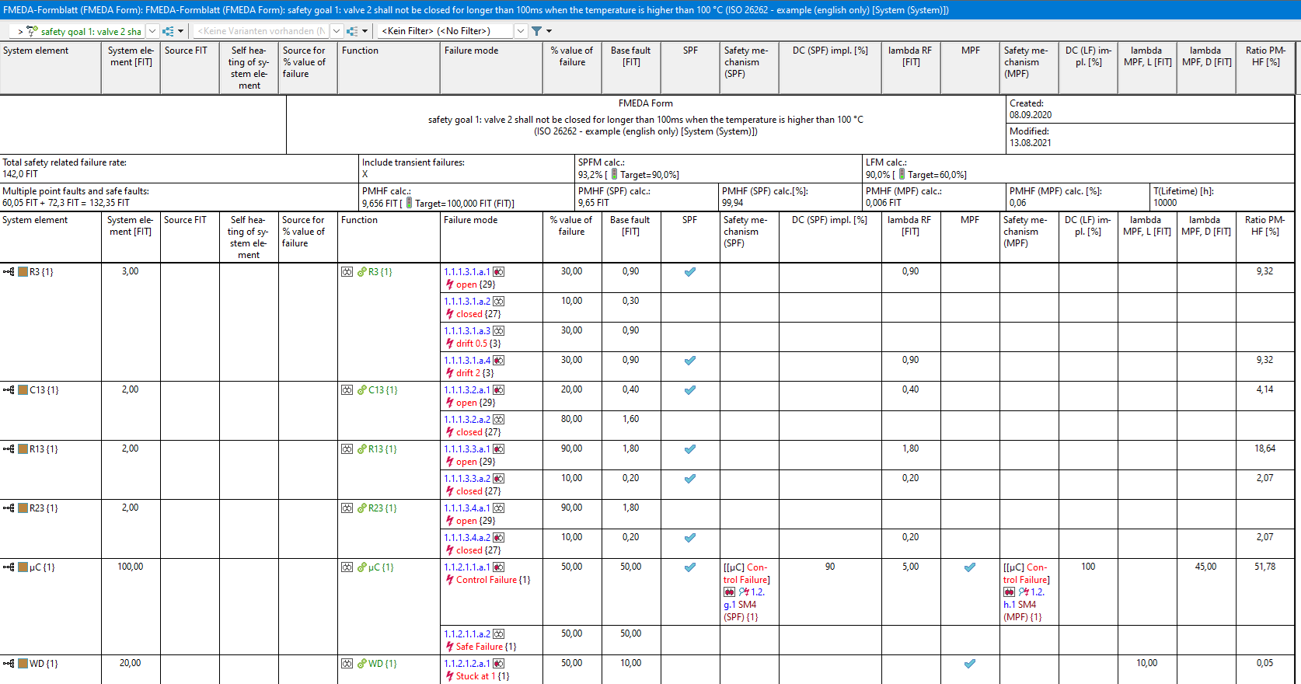The height and width of the screenshot is (684, 1301).
Task: Click the brown color square of R3 {1}
Action: 23,272
